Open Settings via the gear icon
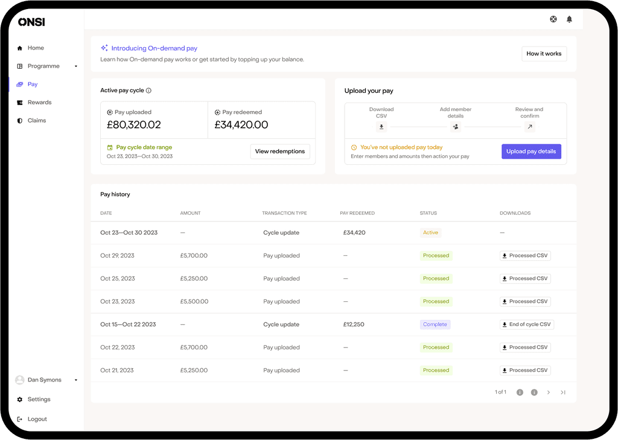Screen dimensions: 618x440 pyautogui.click(x=20, y=399)
